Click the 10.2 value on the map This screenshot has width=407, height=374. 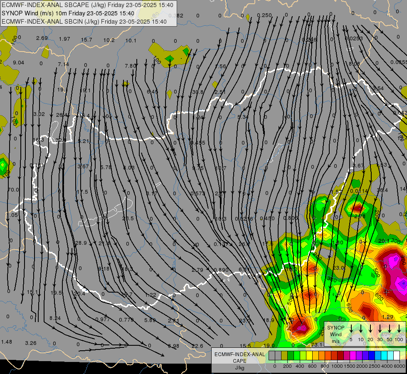coord(109,40)
